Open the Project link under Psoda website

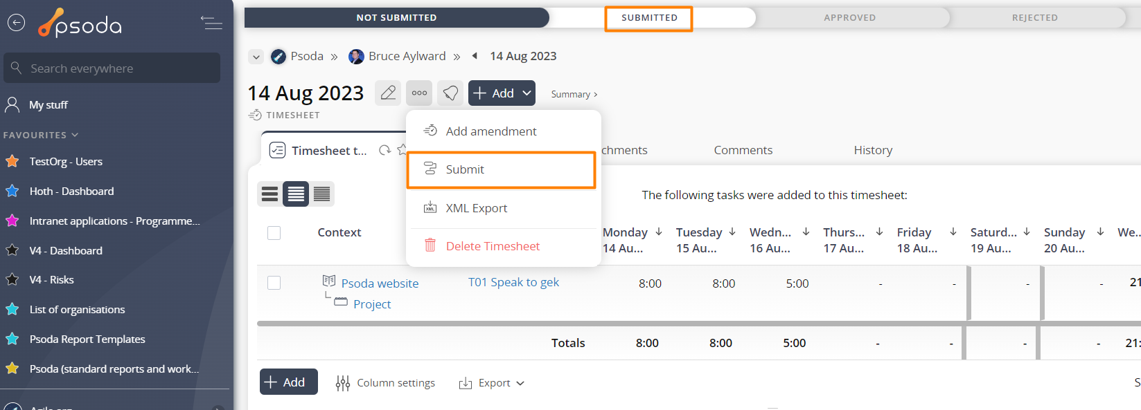pos(372,304)
